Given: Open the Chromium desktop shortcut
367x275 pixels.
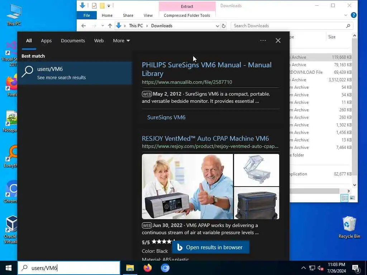Looking at the screenshot, I should tap(10, 191).
